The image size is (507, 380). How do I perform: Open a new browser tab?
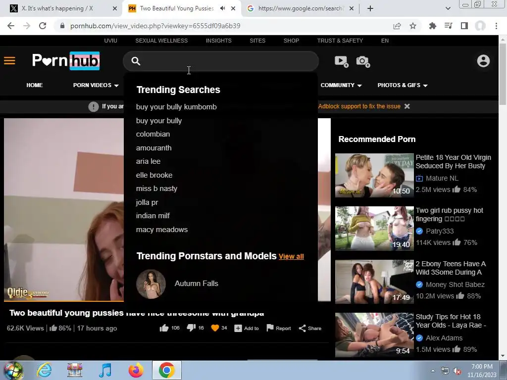pos(370,8)
